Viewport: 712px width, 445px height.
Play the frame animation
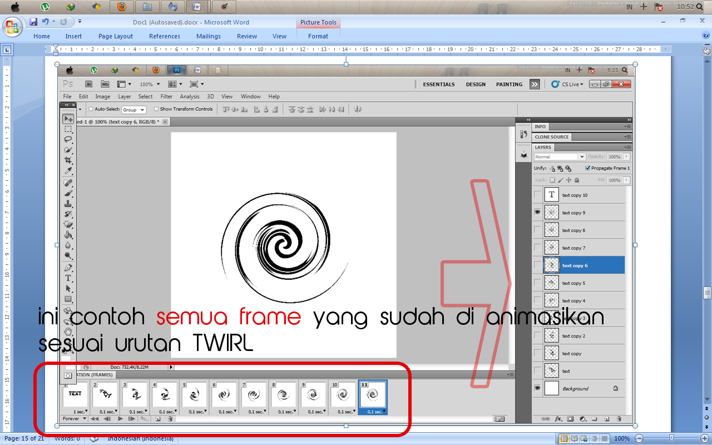coord(120,418)
